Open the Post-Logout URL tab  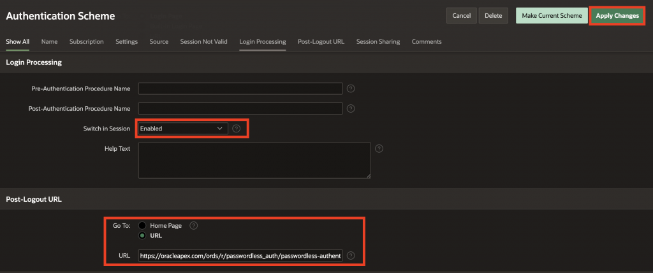[321, 41]
